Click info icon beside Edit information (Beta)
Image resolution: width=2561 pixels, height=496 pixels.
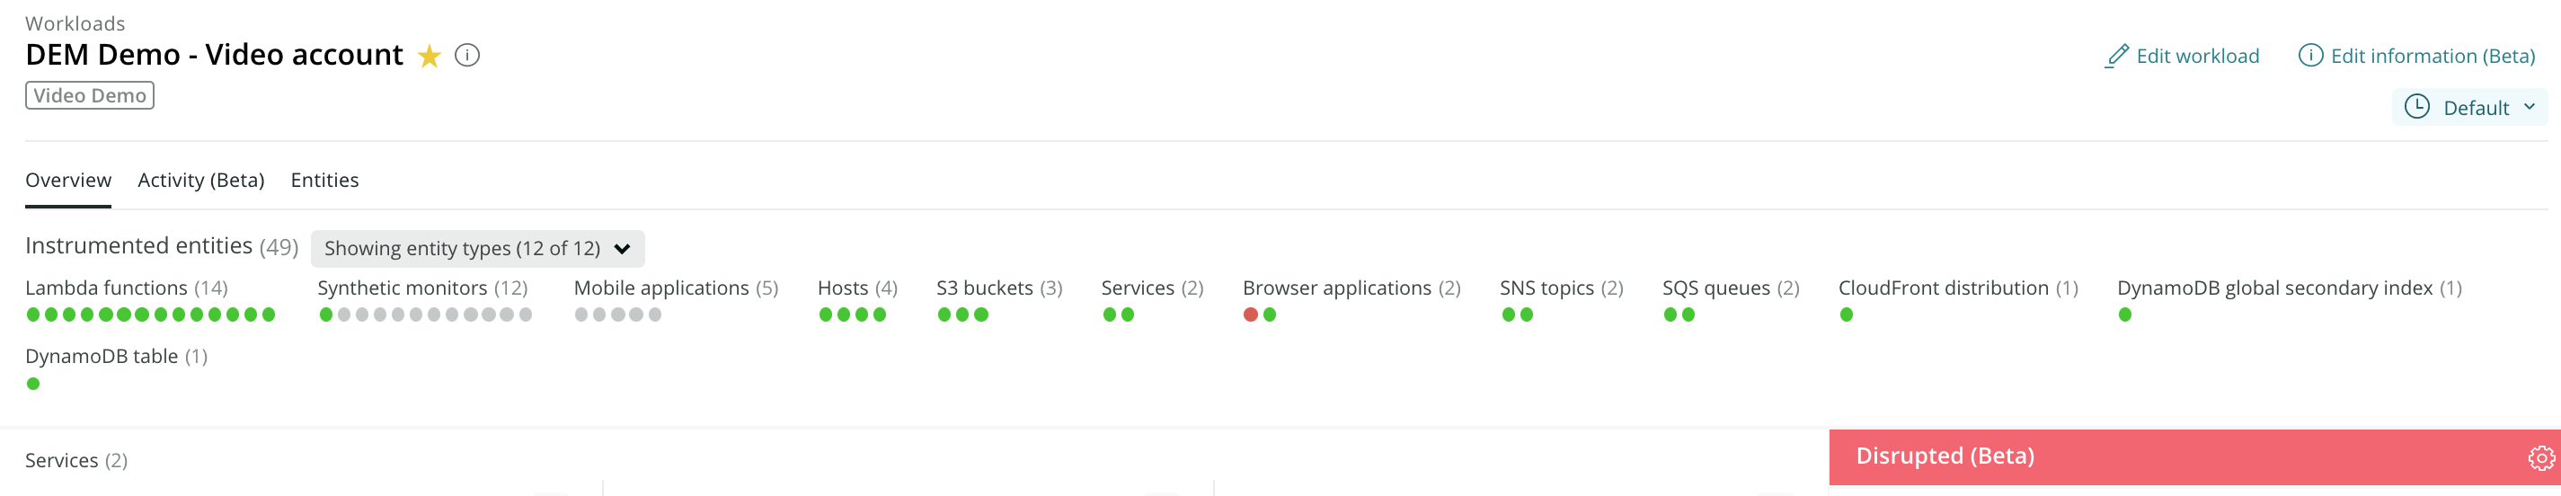point(2310,55)
